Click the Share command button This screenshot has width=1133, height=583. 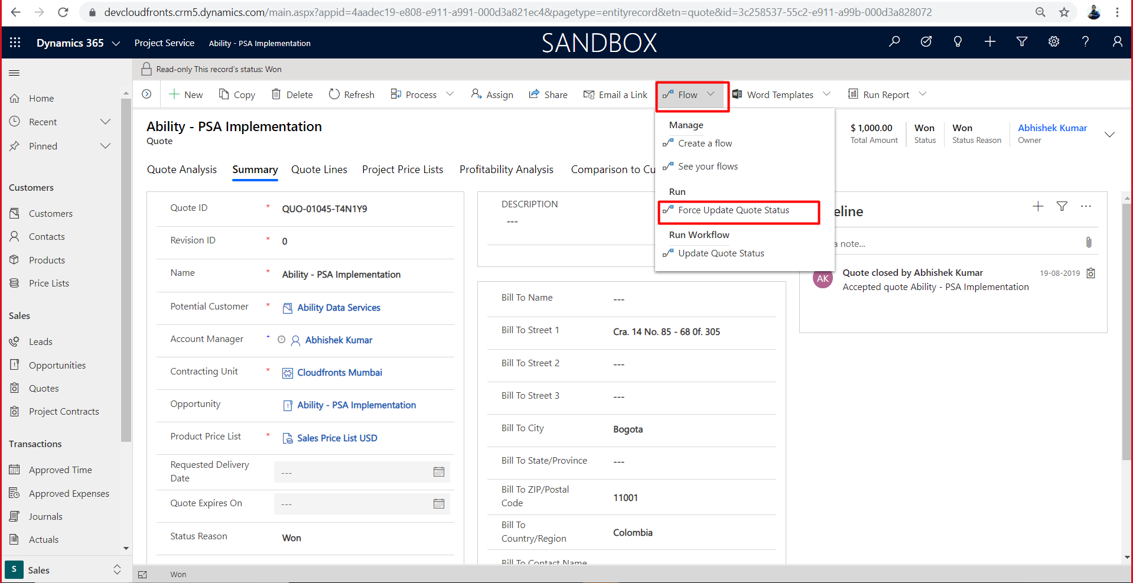click(548, 95)
